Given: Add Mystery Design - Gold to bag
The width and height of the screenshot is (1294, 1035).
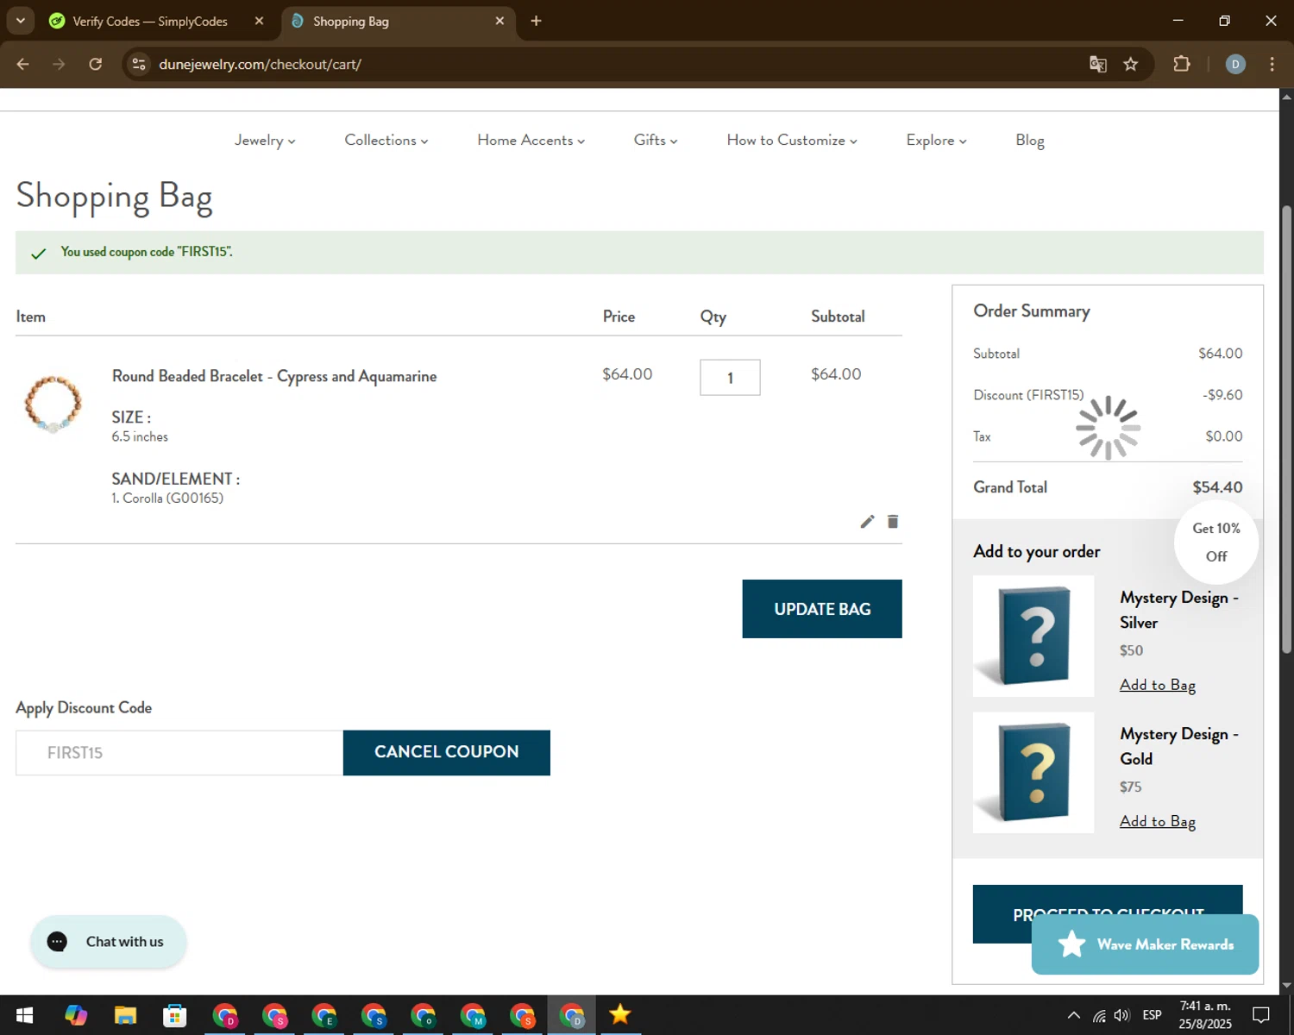Looking at the screenshot, I should pos(1157,821).
